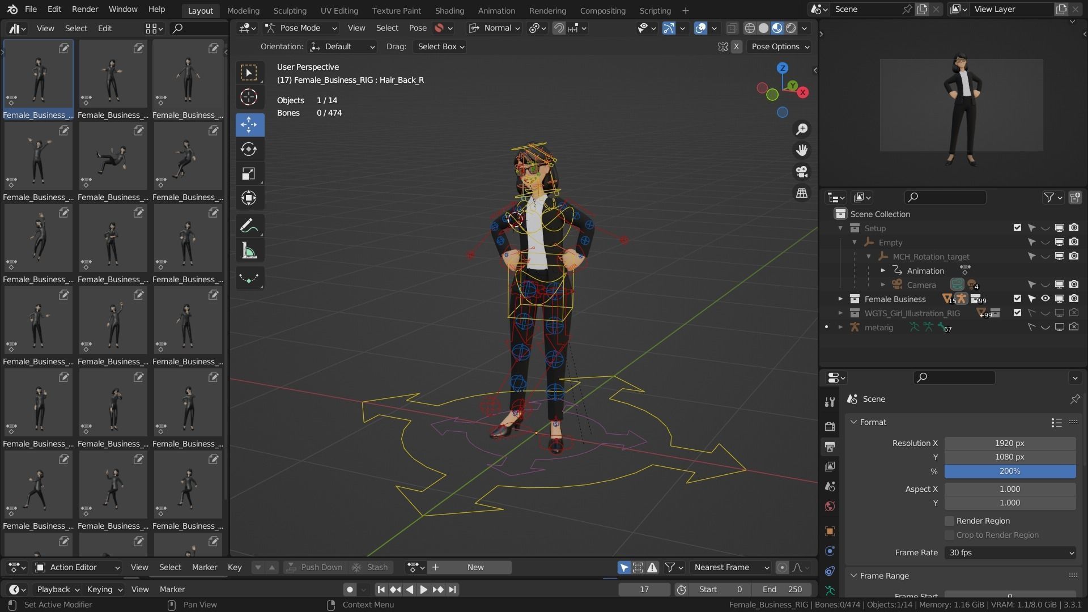
Task: Jump to the first frame
Action: pos(381,589)
